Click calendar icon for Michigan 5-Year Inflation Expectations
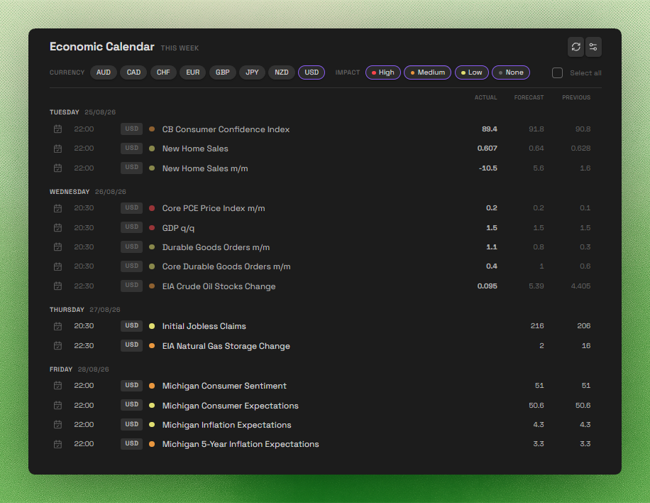Viewport: 650px width, 503px height. tap(57, 444)
